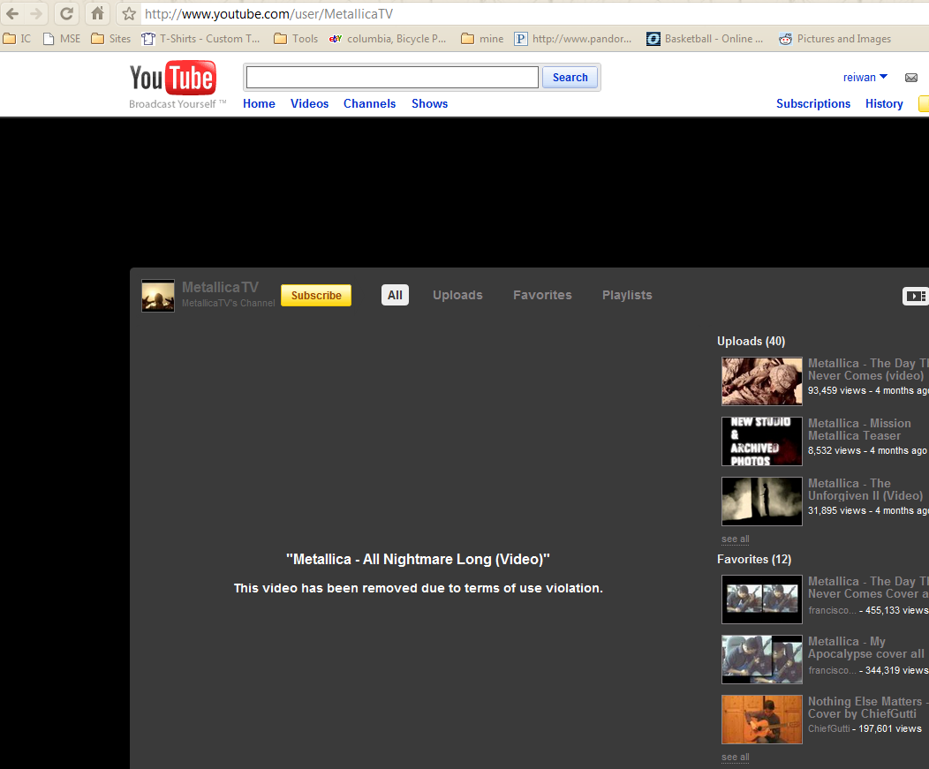Click the browser home icon
The width and height of the screenshot is (929, 769).
(97, 13)
